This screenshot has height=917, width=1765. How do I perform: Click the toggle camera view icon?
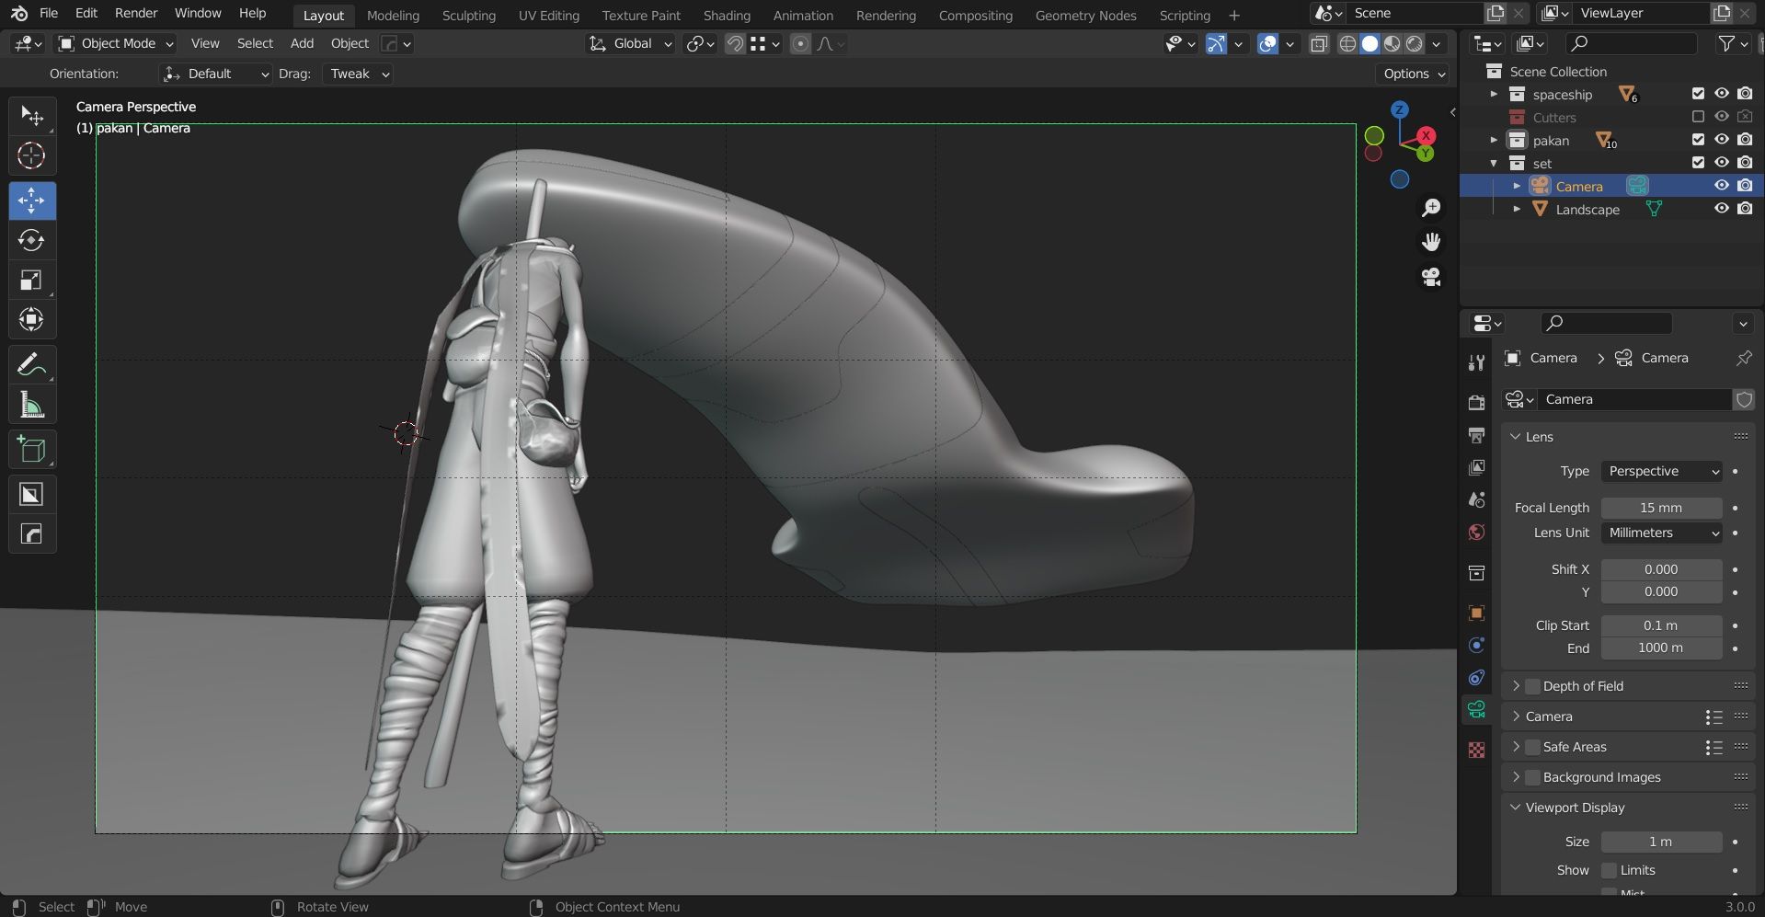[1431, 277]
